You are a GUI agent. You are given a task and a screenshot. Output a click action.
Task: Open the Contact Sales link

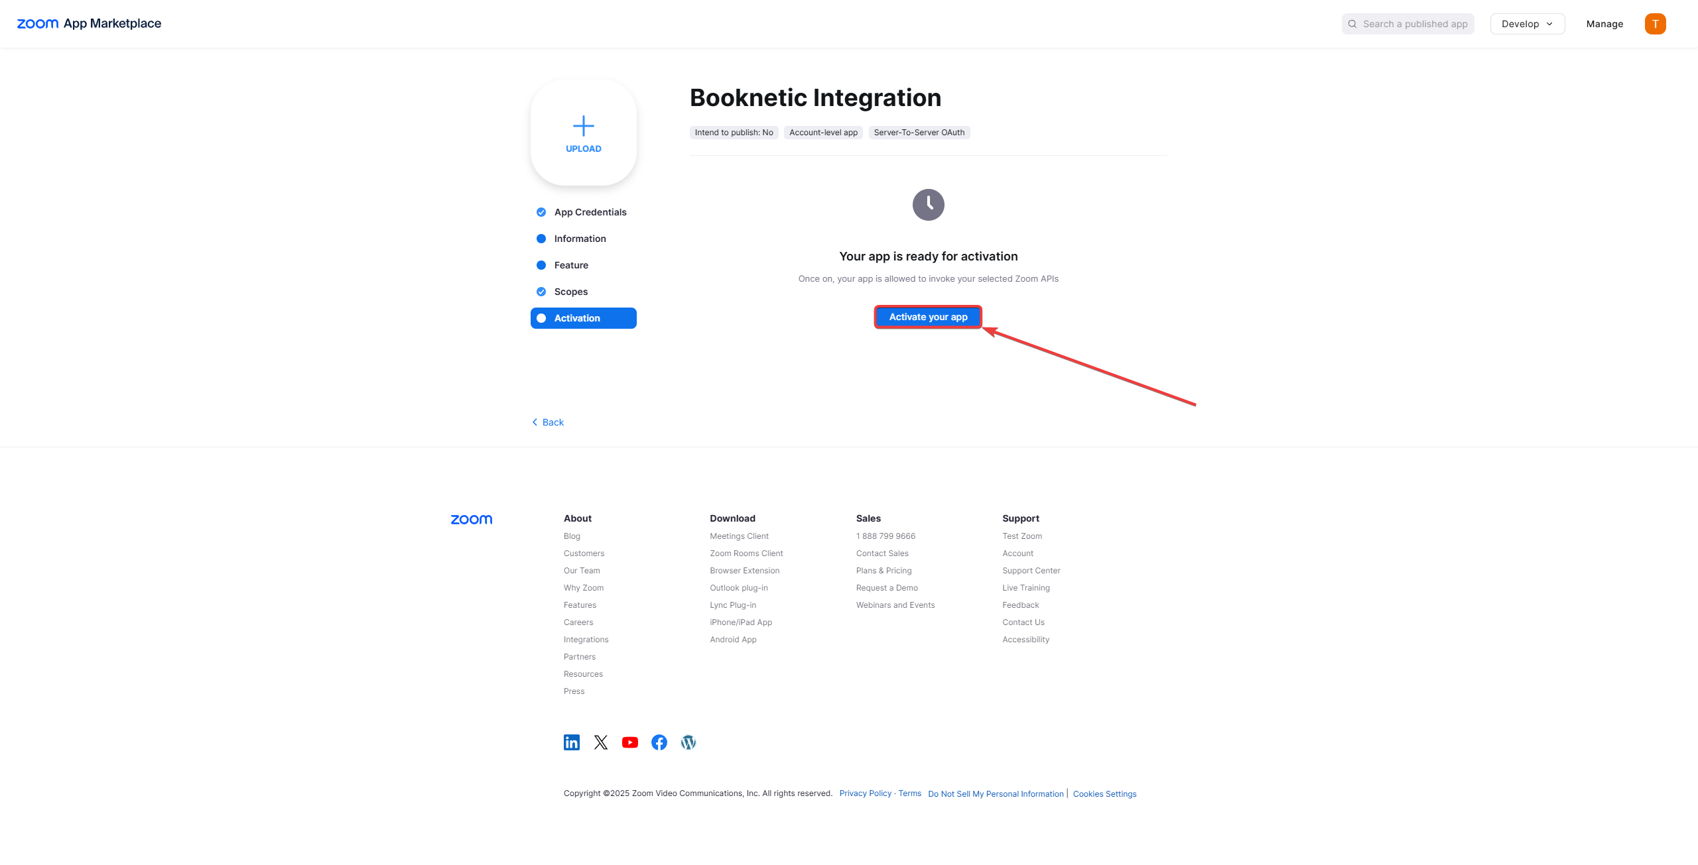coord(882,553)
